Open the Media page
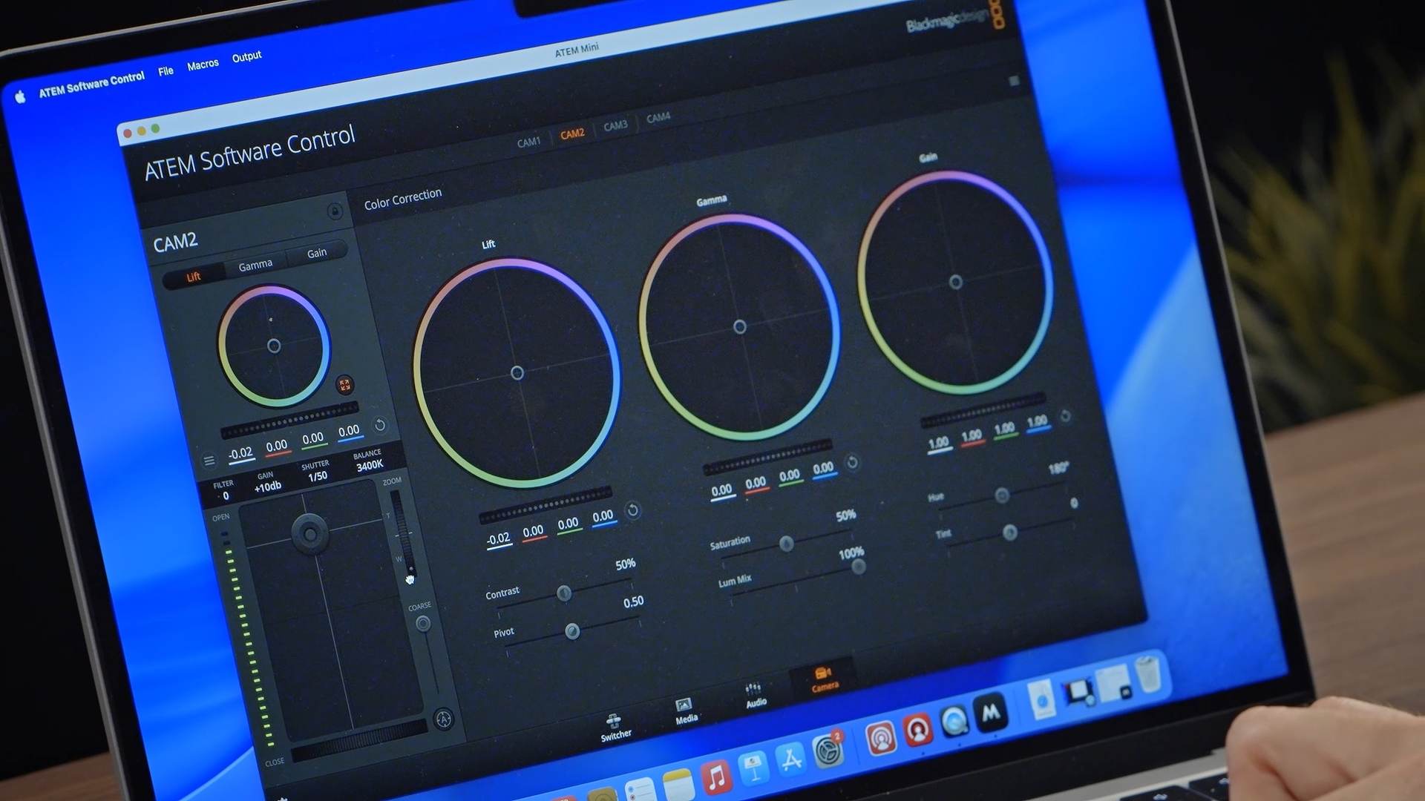The height and width of the screenshot is (801, 1425). tap(685, 711)
